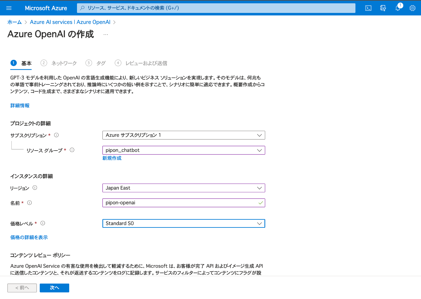This screenshot has height=299, width=421.
Task: Show info tooltip for リソース グループ
Action: coord(72,150)
